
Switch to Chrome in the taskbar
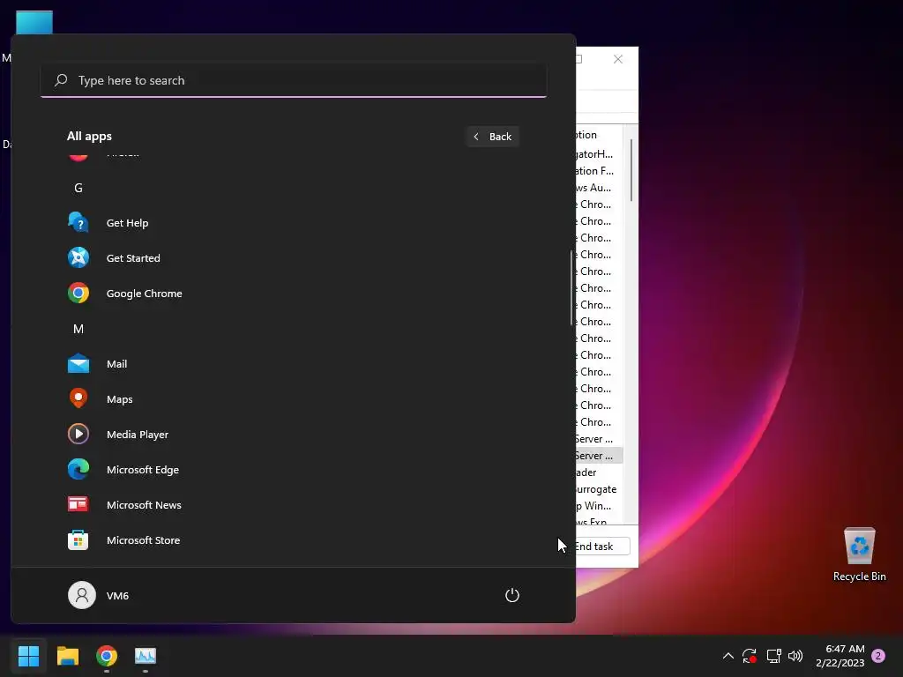(107, 656)
